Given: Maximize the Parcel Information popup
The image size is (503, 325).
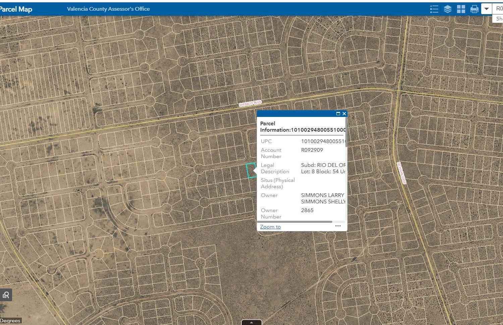Looking at the screenshot, I should tap(338, 114).
